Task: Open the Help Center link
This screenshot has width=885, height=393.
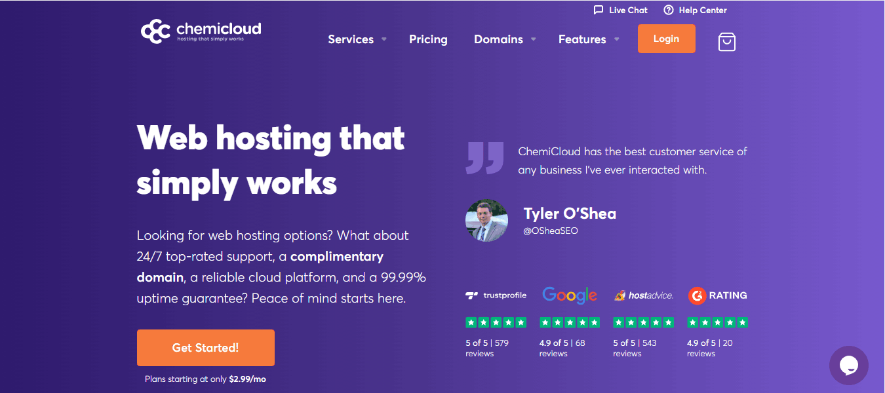Action: click(695, 10)
